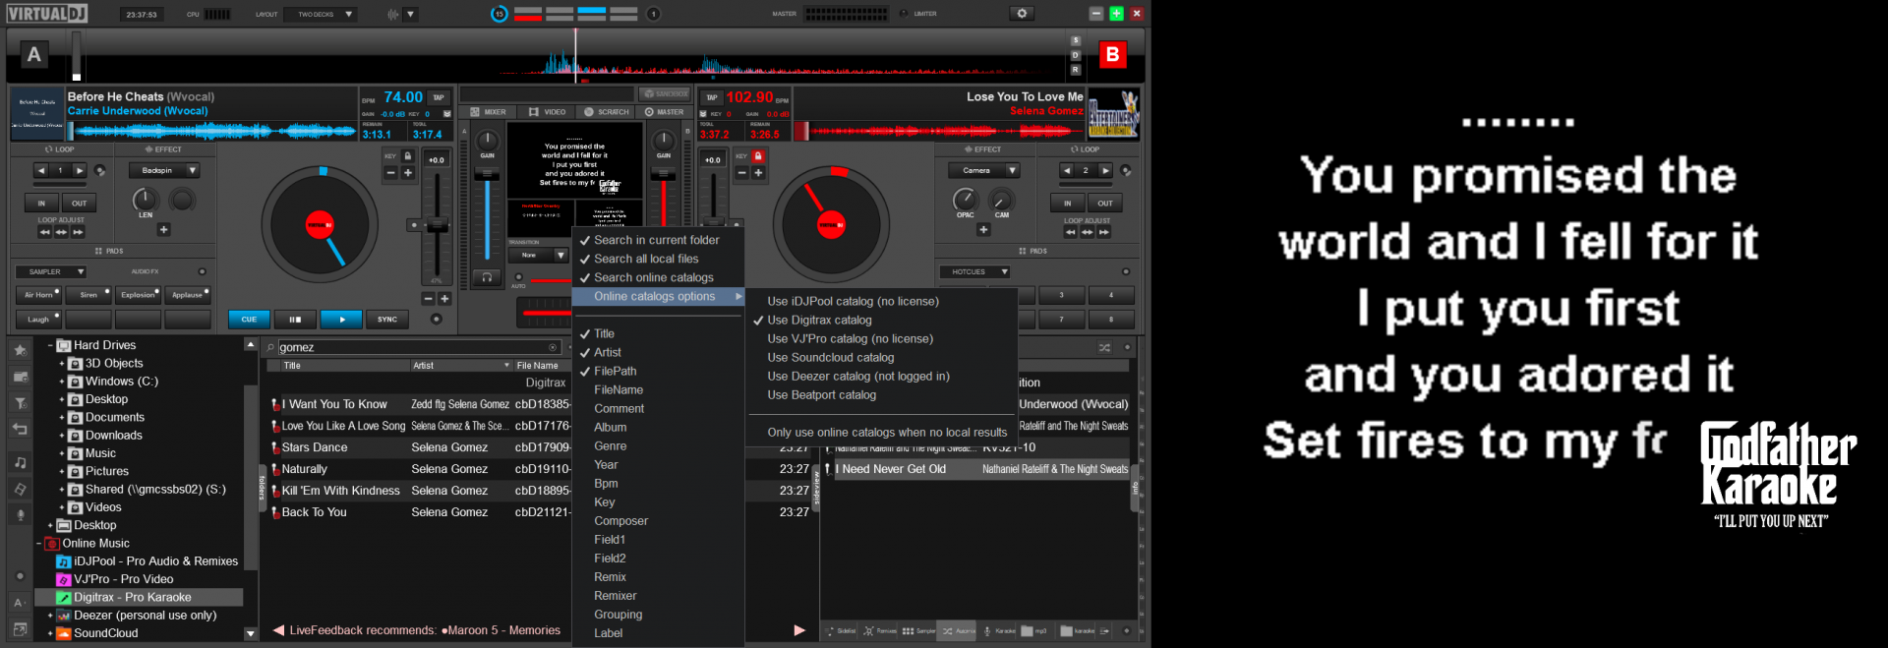Click the headphone cue button on deck A
Screen dimensions: 1888x648
point(486,278)
